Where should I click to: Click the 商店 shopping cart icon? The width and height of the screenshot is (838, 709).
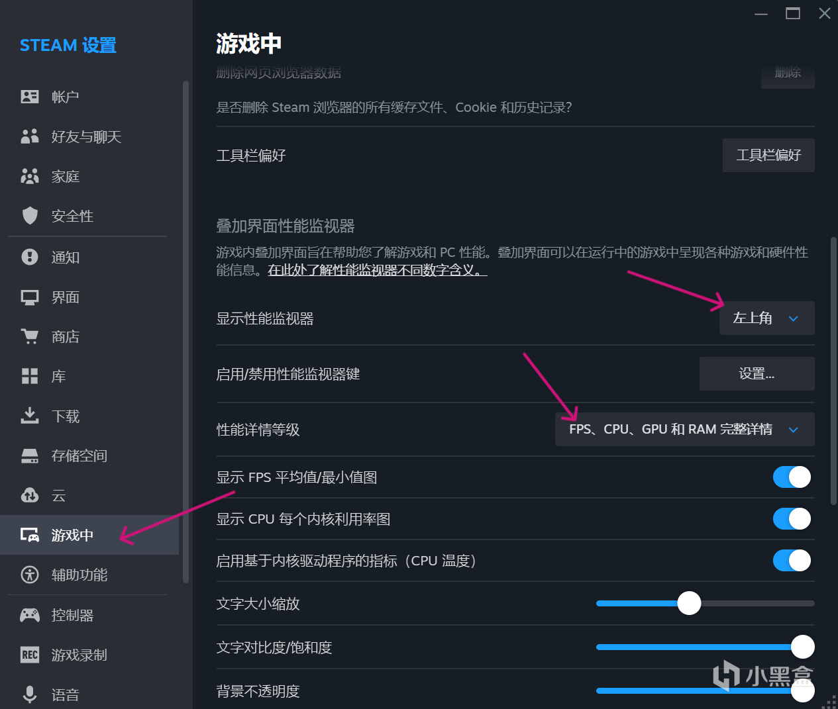coord(30,337)
